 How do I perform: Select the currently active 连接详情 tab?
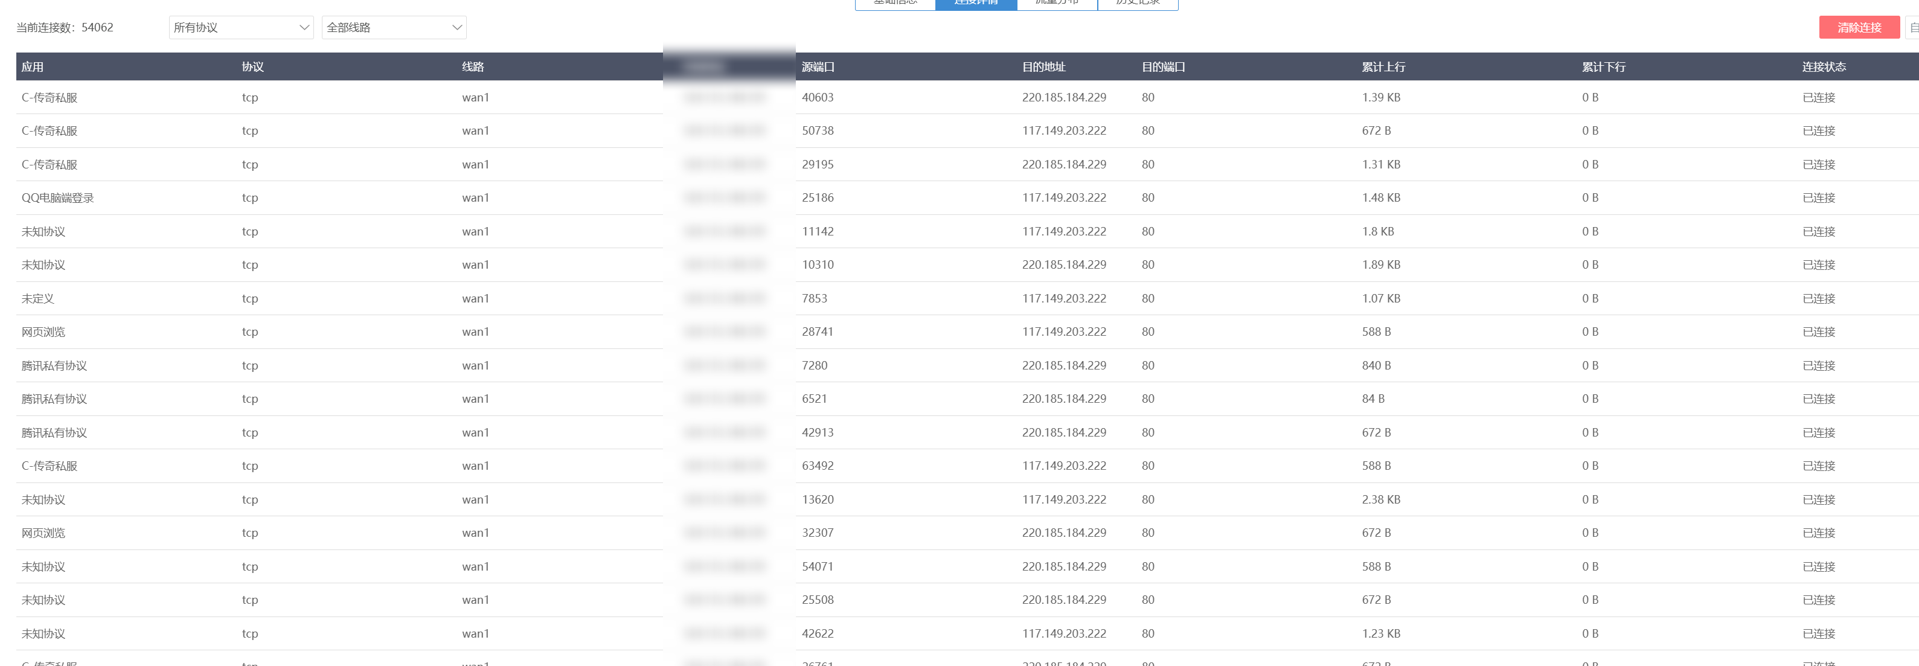tap(976, 3)
